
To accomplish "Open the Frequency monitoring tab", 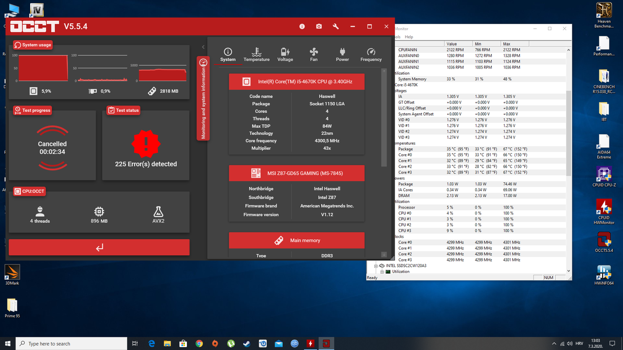I will click(x=371, y=55).
